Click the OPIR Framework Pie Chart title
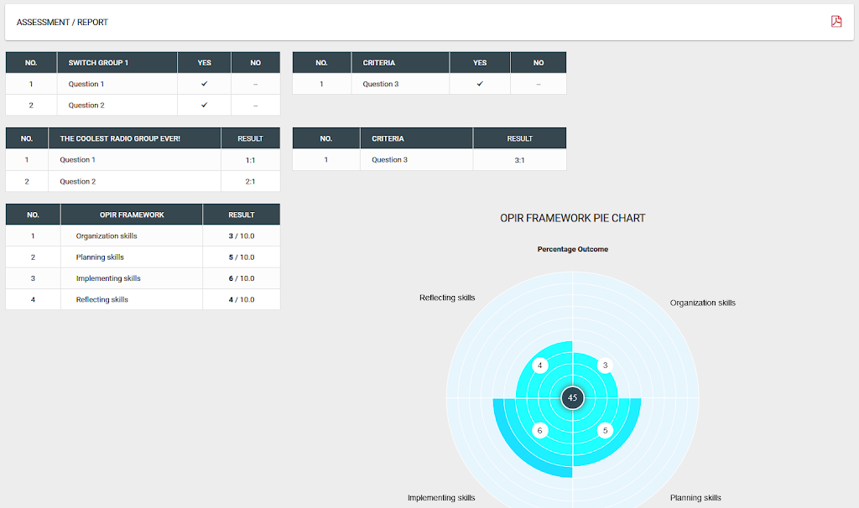This screenshot has width=859, height=508. coord(572,219)
